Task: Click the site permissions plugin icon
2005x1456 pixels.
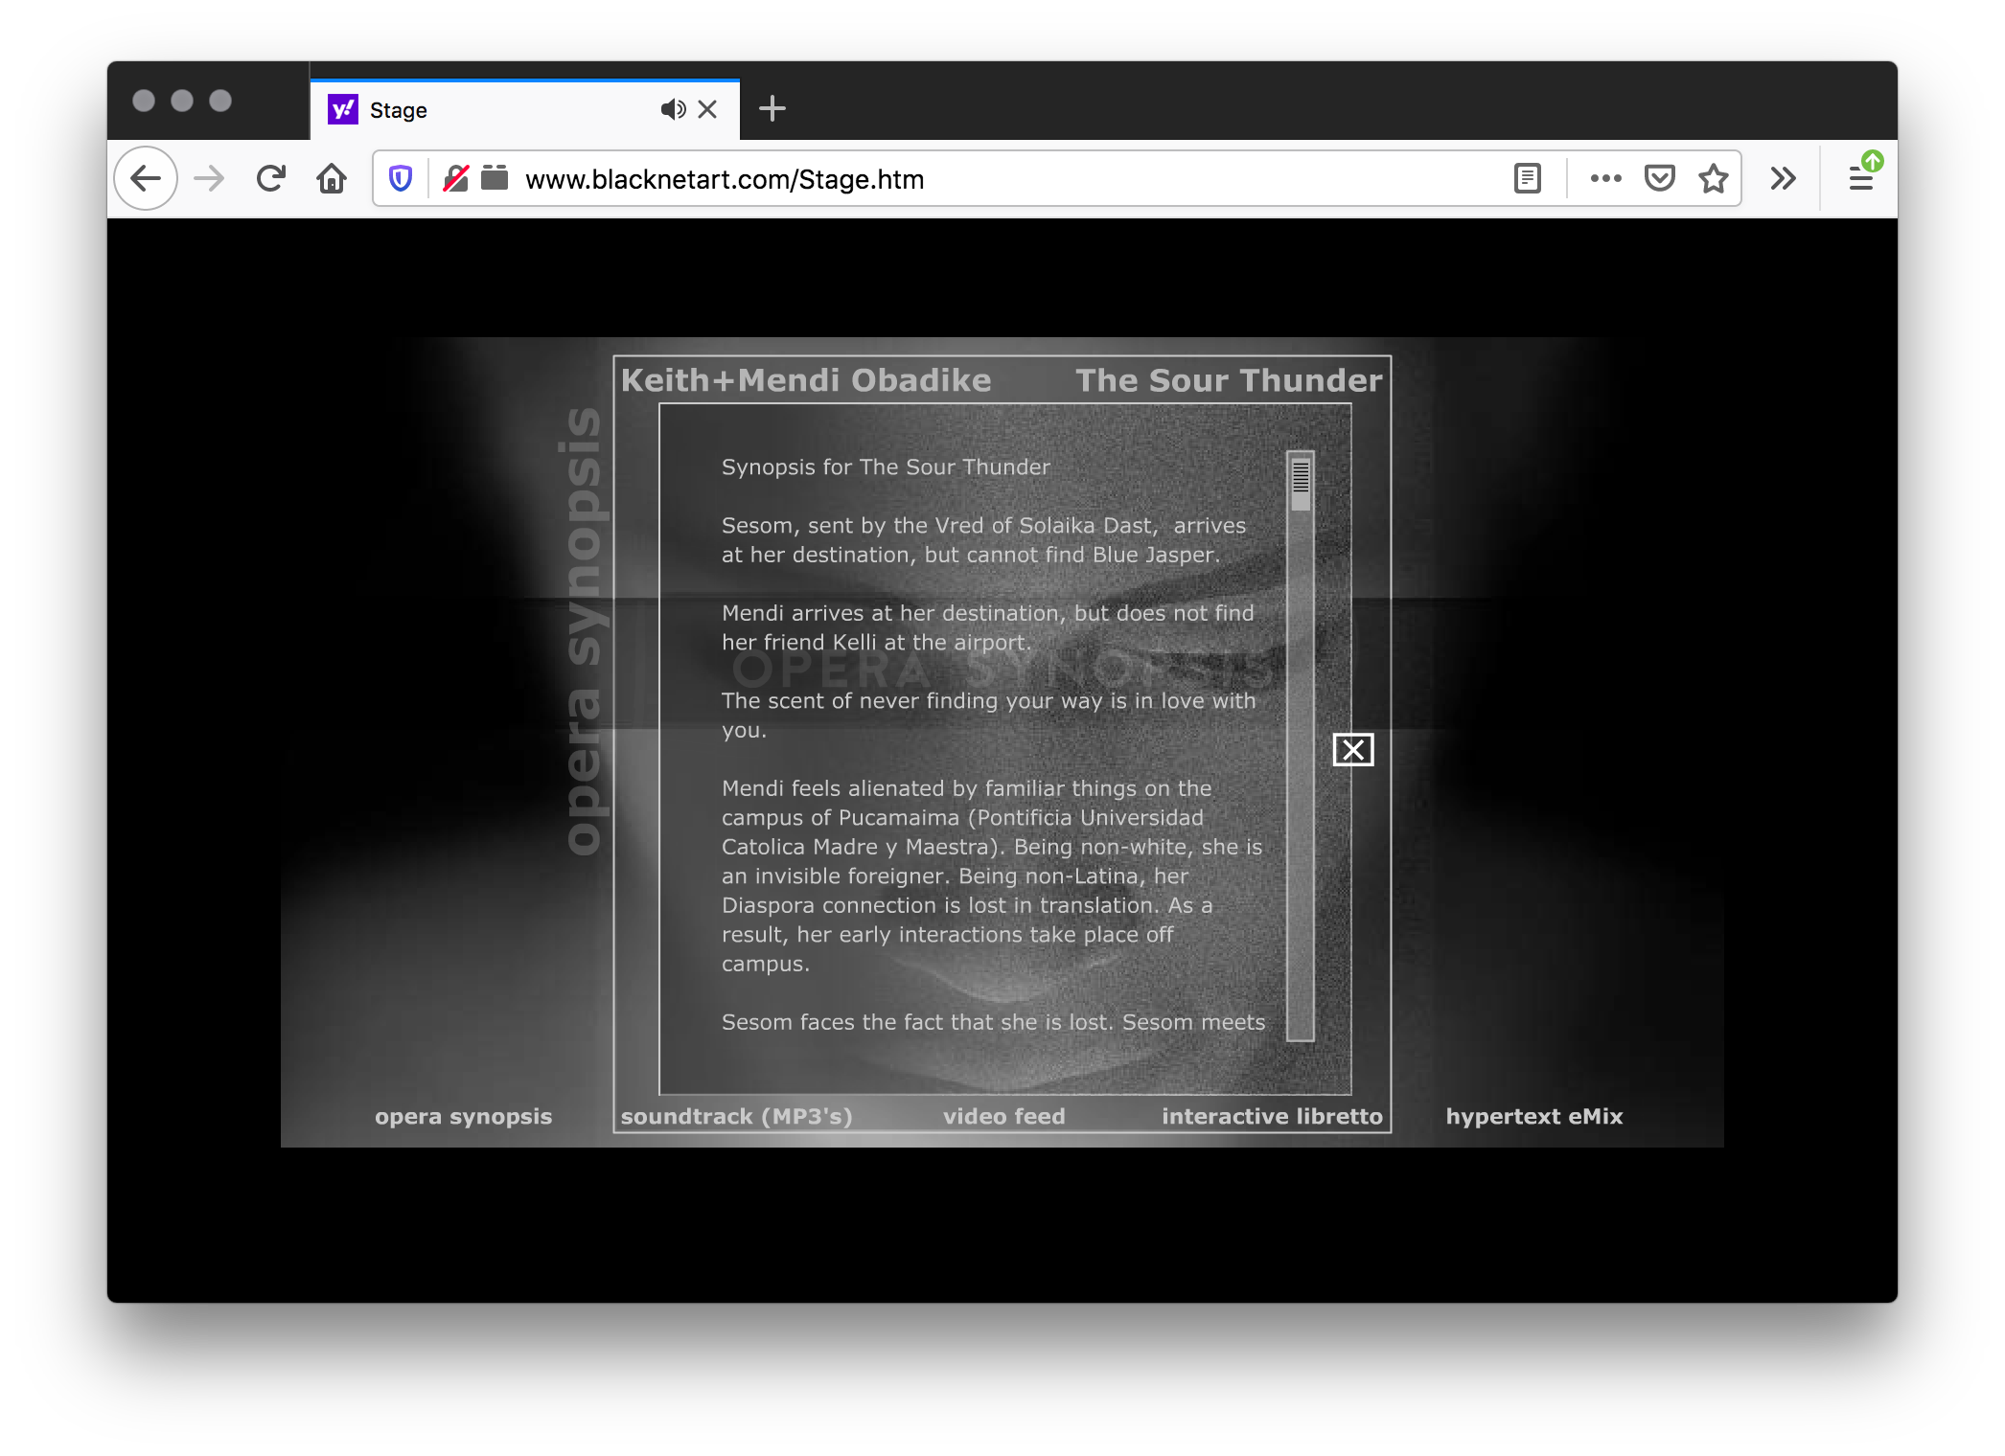Action: pyautogui.click(x=495, y=178)
